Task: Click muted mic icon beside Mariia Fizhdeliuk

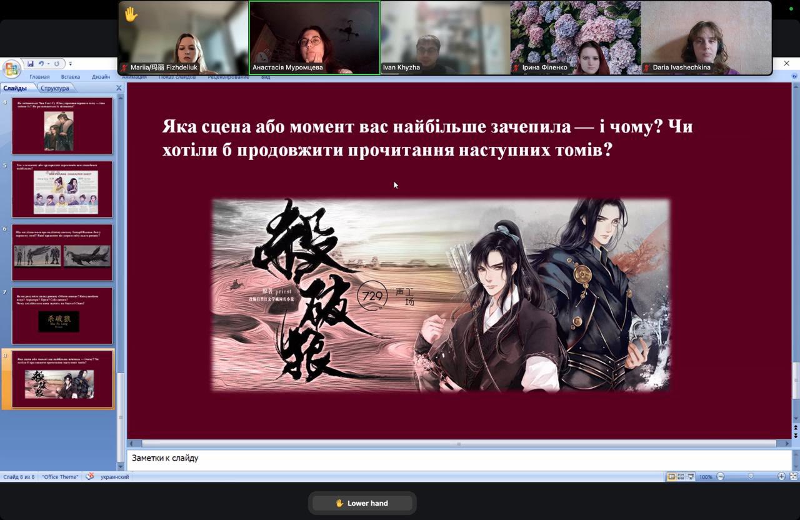Action: tap(125, 67)
